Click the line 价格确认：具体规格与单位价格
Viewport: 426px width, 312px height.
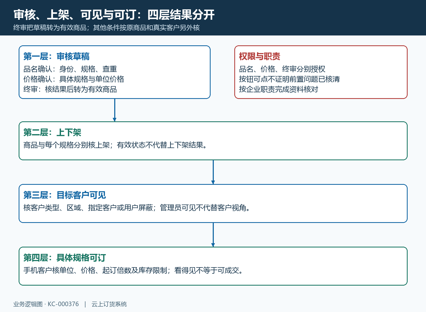coord(74,79)
